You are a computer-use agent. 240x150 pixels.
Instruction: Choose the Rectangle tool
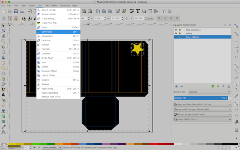pyautogui.click(x=3, y=52)
